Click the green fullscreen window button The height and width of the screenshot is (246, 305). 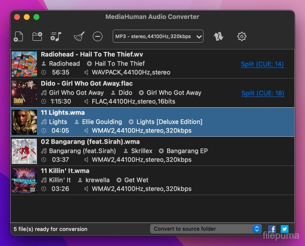pos(36,17)
